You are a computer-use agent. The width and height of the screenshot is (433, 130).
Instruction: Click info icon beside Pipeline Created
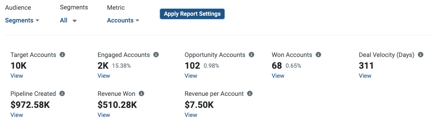[x=62, y=94]
